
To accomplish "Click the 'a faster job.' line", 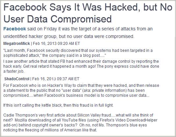I will pyautogui.click(x=14, y=71).
